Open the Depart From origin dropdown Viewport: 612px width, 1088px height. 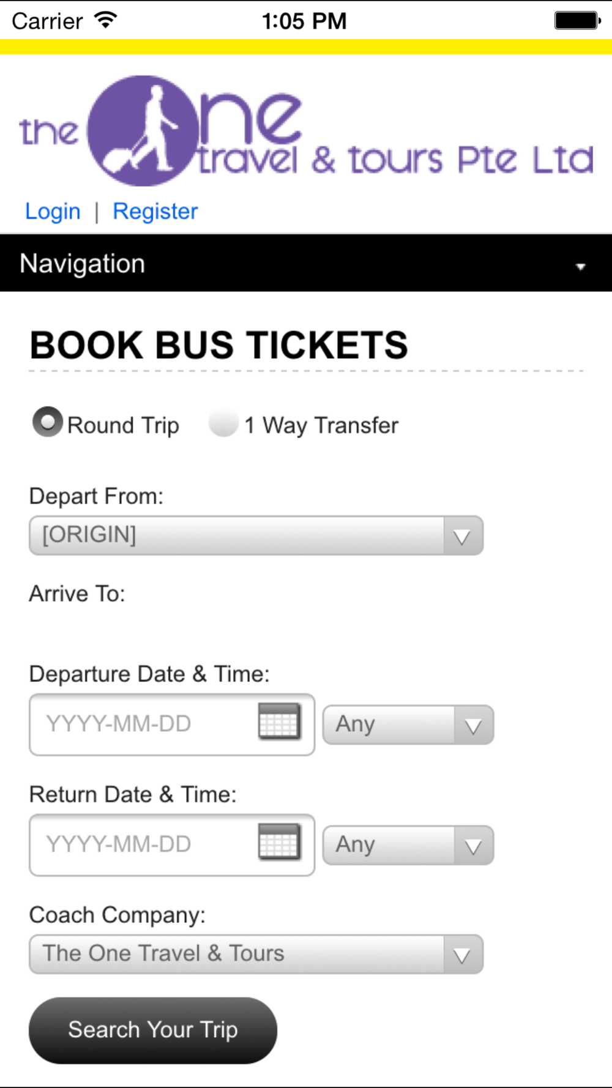point(256,535)
